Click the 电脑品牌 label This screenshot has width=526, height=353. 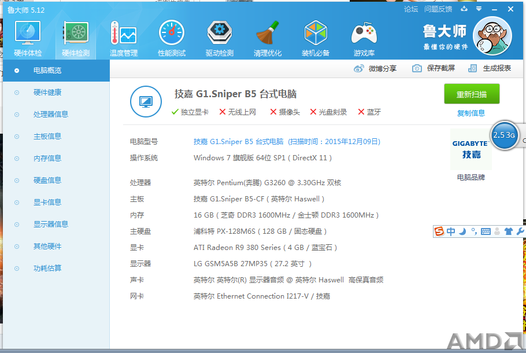(x=471, y=177)
